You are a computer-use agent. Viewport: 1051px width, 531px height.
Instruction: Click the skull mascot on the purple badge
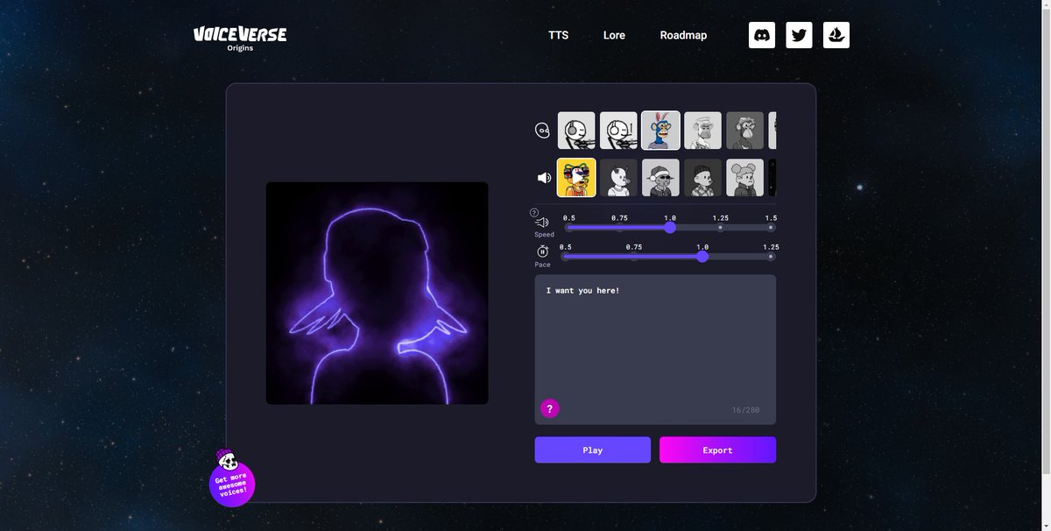coord(227,459)
